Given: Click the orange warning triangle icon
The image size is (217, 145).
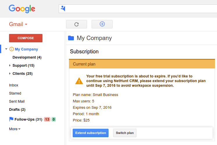Looking at the screenshot, I should [79, 81].
